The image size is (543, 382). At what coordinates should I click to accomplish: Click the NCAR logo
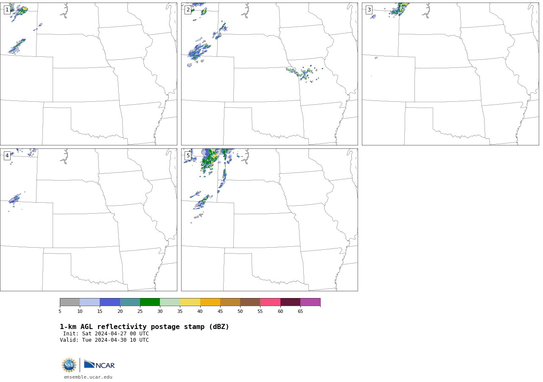click(x=99, y=365)
